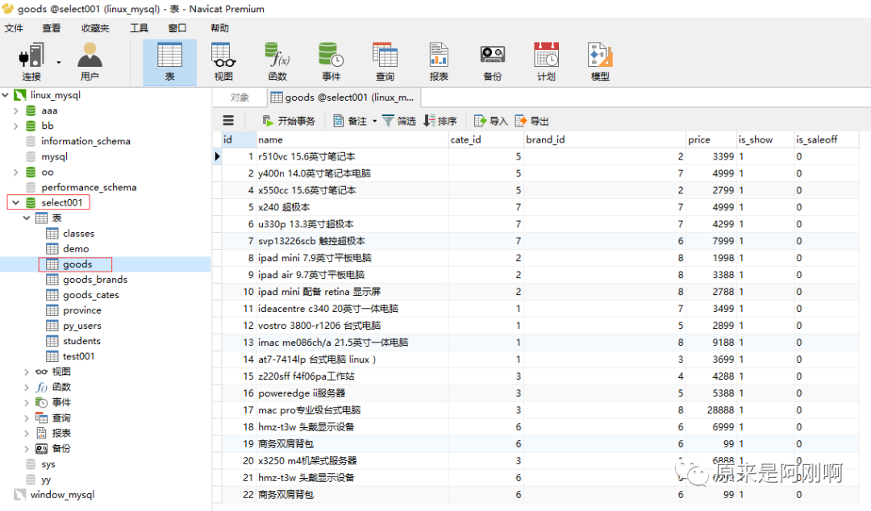Expand the bb database node

coord(16,126)
